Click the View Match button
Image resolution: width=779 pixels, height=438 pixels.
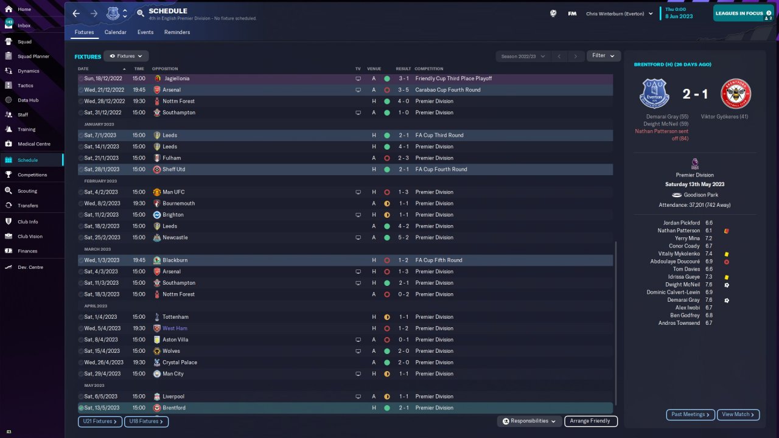[738, 414]
